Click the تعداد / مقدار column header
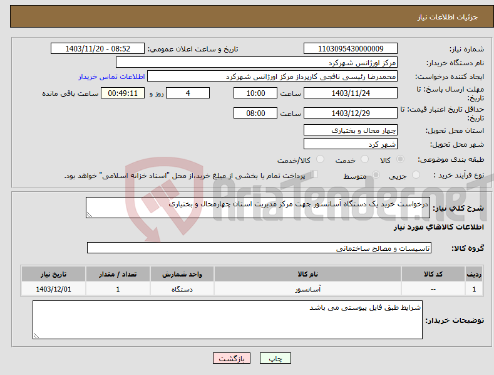This screenshot has height=375, width=494. point(118,274)
